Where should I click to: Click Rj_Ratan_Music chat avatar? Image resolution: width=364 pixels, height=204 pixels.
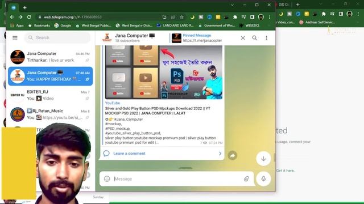point(18,114)
